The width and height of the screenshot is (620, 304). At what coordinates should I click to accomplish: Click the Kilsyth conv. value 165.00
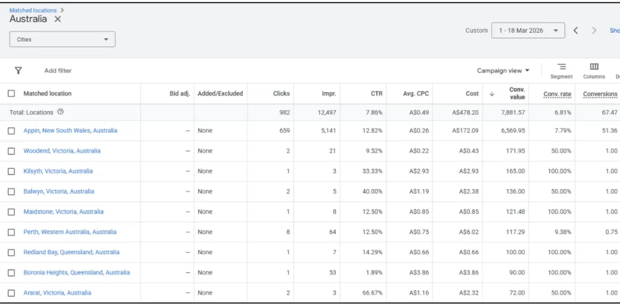coord(516,171)
